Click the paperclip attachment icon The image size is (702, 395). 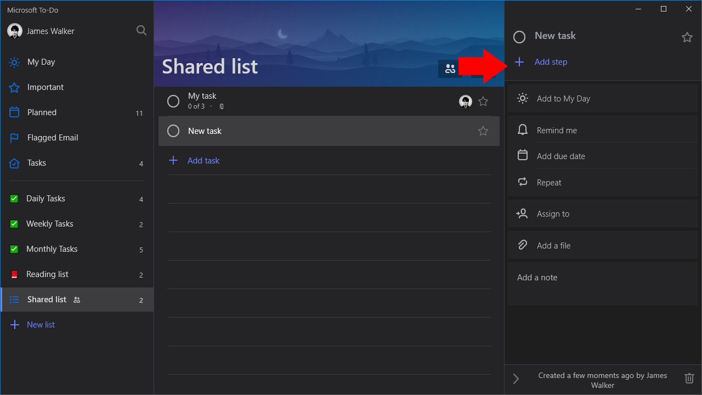[523, 245]
